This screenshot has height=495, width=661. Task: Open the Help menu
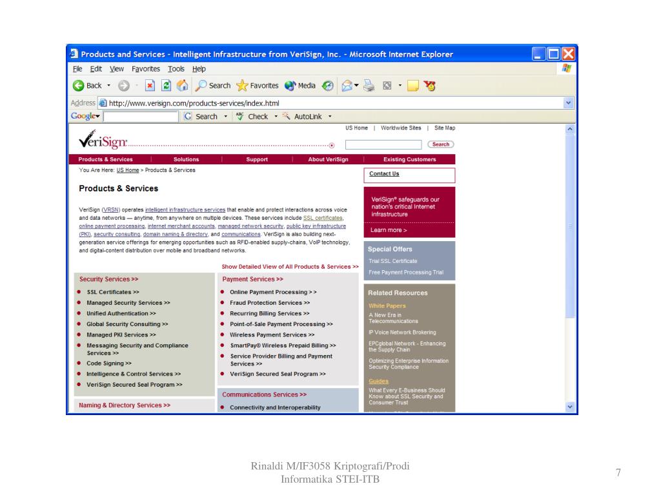point(199,69)
